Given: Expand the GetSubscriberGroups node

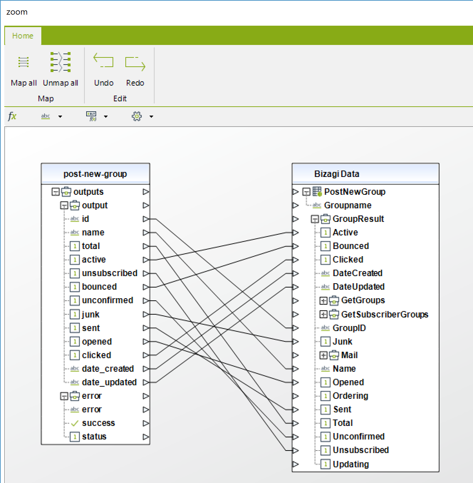Looking at the screenshot, I should coord(323,314).
